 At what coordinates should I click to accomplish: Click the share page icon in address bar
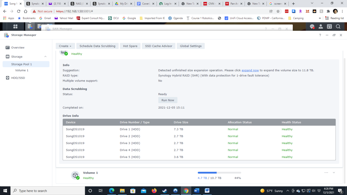tap(271, 11)
